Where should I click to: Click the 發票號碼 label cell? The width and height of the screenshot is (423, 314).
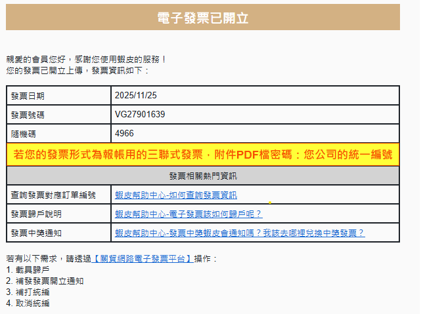point(28,115)
